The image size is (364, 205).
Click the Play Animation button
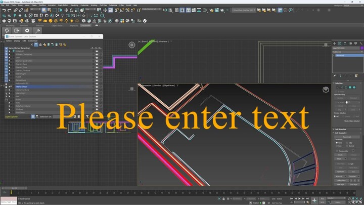(x=299, y=198)
